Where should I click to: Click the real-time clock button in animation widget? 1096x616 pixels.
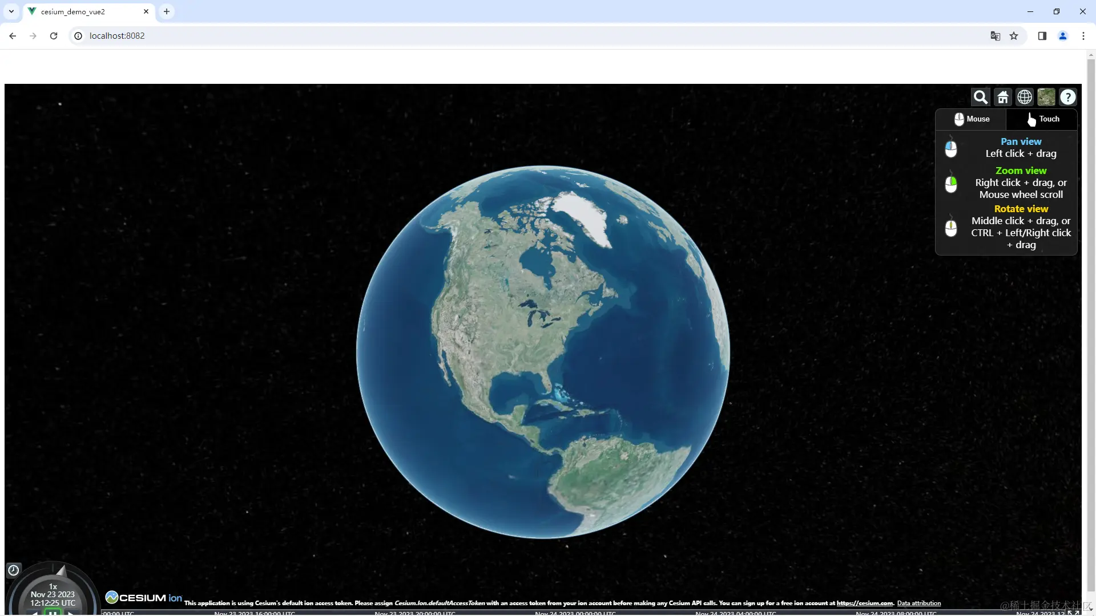pos(14,570)
